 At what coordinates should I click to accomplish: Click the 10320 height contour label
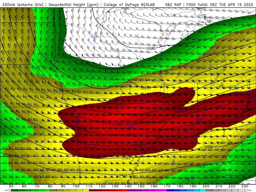point(132,115)
